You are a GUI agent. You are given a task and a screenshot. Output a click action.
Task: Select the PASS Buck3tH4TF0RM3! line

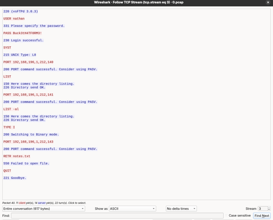(22, 33)
